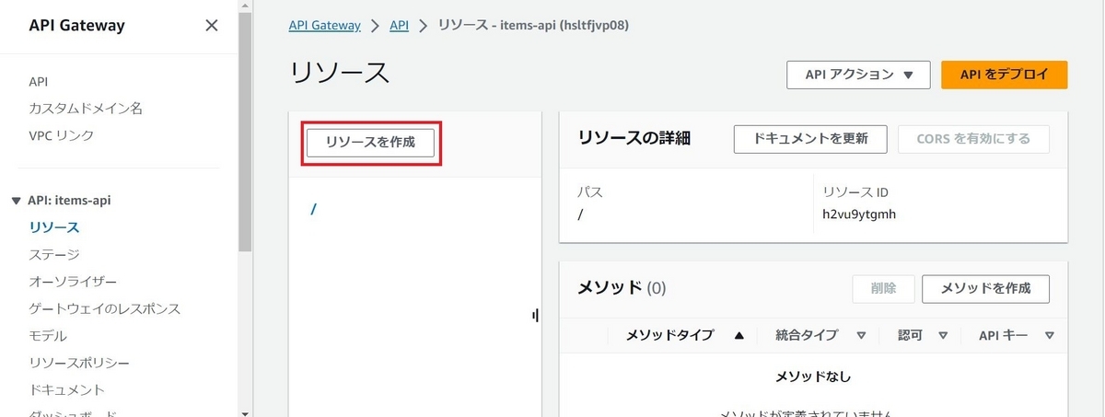Select リソース in the sidebar
This screenshot has width=1105, height=417.
(x=54, y=227)
